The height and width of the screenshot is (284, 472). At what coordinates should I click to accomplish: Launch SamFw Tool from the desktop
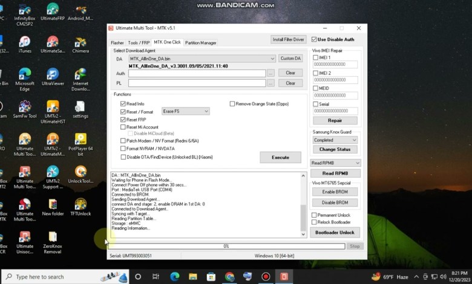coord(25,109)
